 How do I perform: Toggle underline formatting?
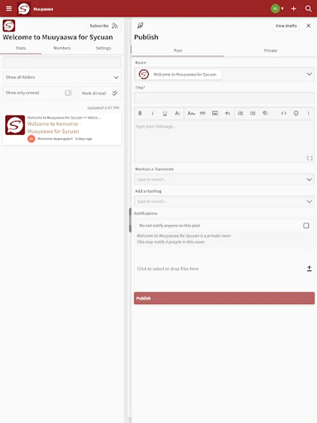click(165, 113)
